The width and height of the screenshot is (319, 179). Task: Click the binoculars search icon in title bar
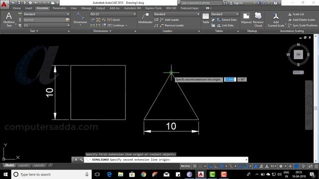[x=225, y=3]
